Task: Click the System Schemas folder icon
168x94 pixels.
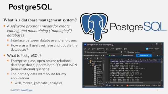Action: pyautogui.click(x=91, y=61)
